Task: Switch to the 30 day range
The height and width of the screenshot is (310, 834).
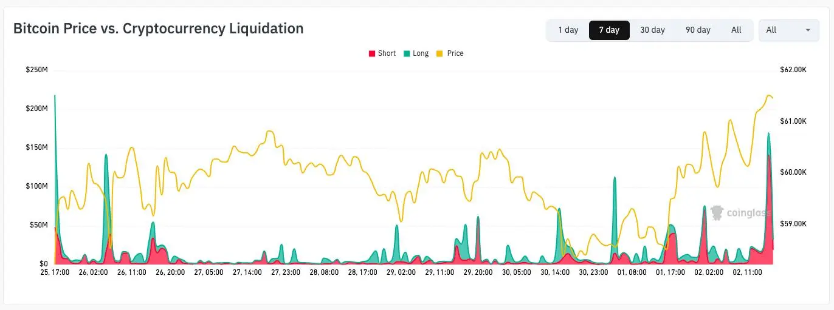Action: pos(652,30)
